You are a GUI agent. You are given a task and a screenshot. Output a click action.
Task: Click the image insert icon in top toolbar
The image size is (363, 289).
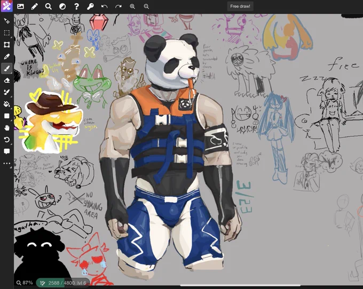(20, 6)
